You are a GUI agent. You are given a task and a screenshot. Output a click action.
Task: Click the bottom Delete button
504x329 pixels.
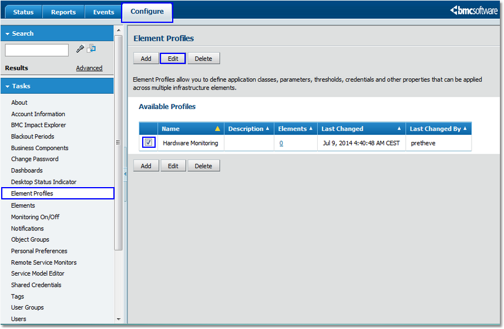(x=203, y=166)
